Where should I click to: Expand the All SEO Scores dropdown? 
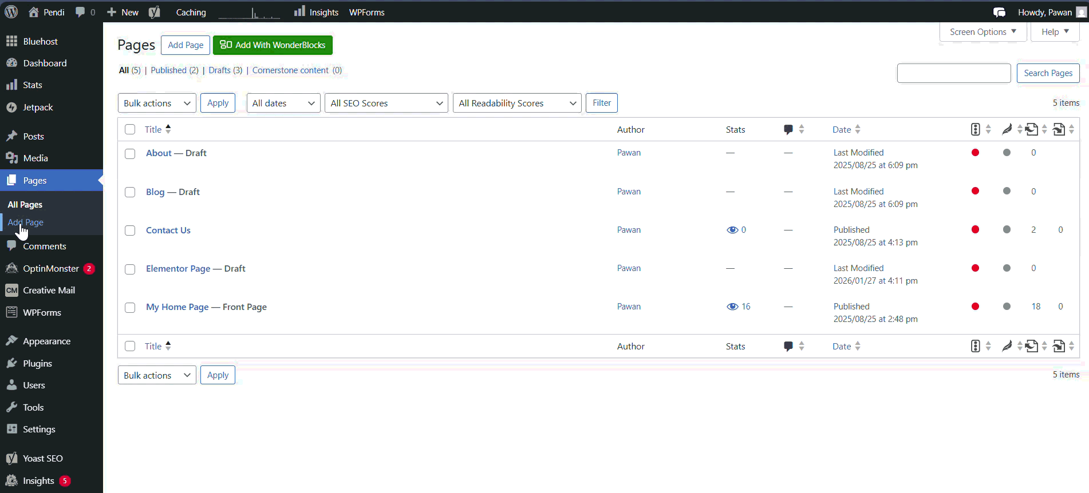click(386, 103)
